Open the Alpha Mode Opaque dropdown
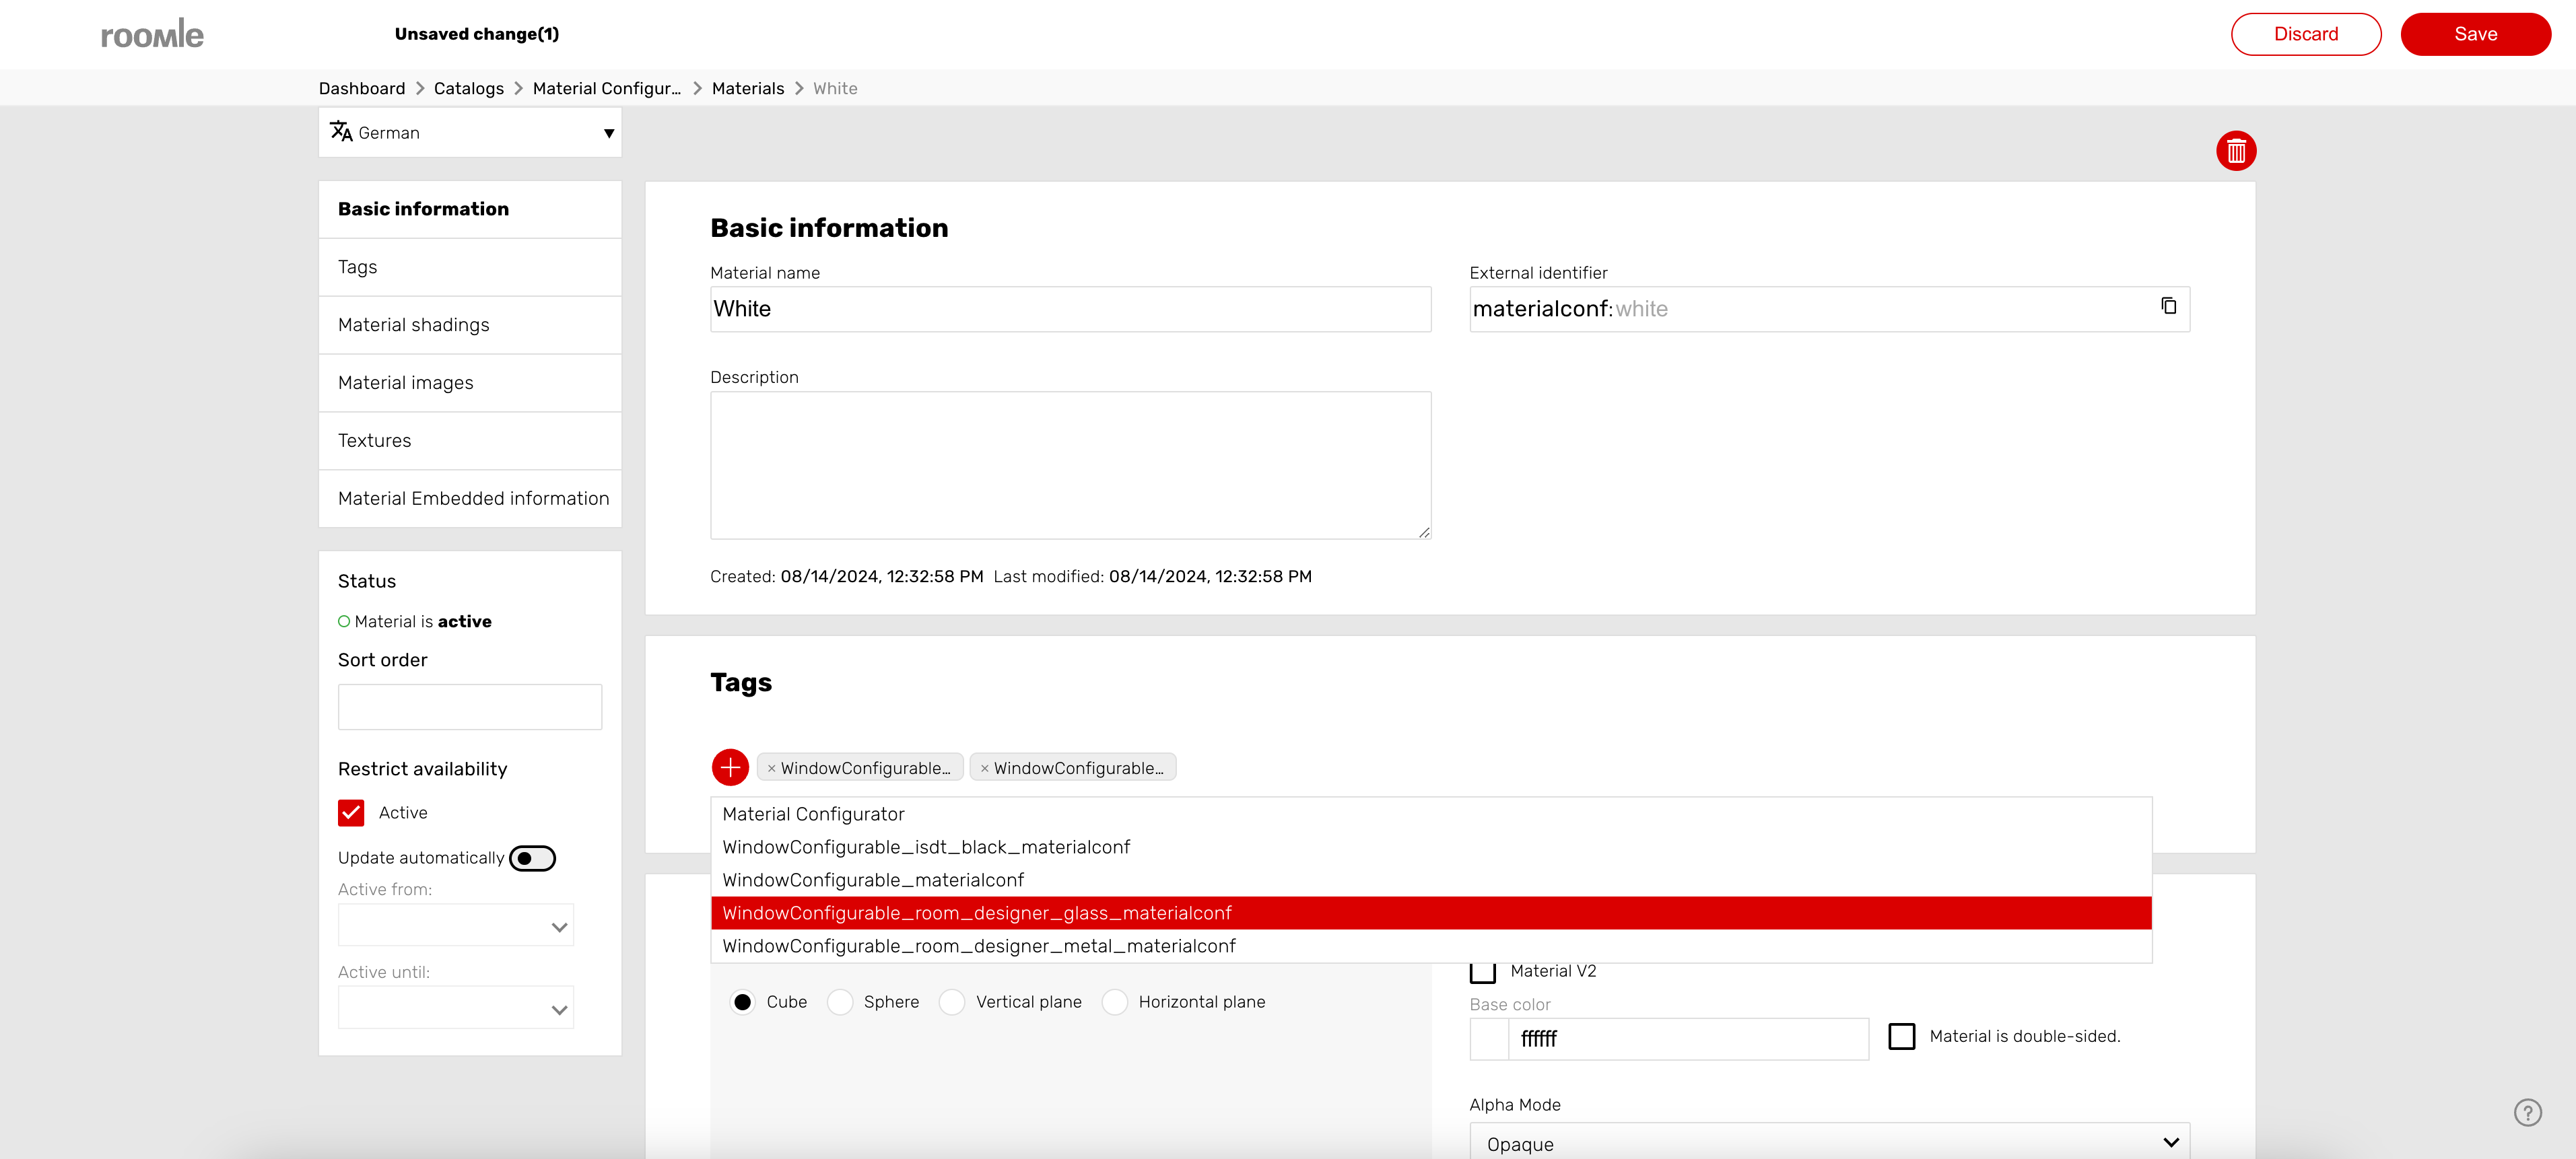 tap(1828, 1143)
